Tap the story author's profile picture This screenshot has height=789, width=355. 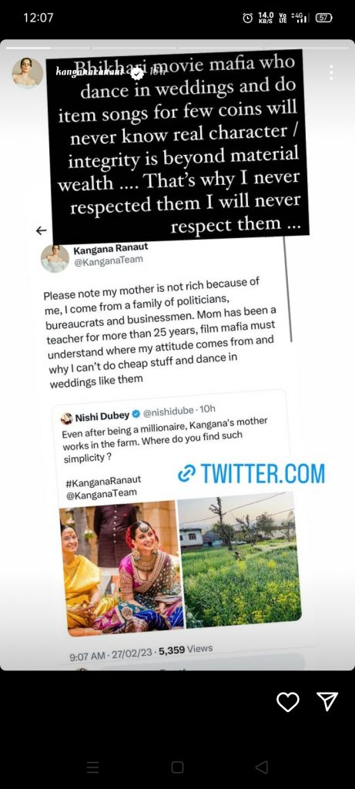point(27,73)
